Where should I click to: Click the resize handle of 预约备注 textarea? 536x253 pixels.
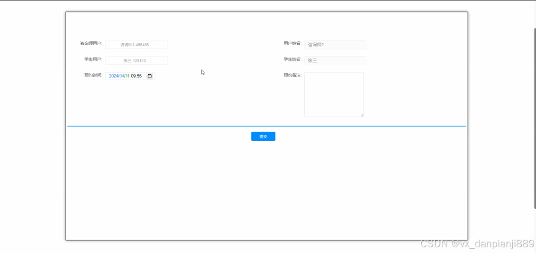coord(361,115)
